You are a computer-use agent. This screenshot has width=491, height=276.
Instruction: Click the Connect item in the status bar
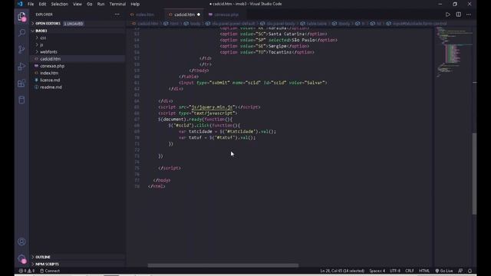(50, 271)
